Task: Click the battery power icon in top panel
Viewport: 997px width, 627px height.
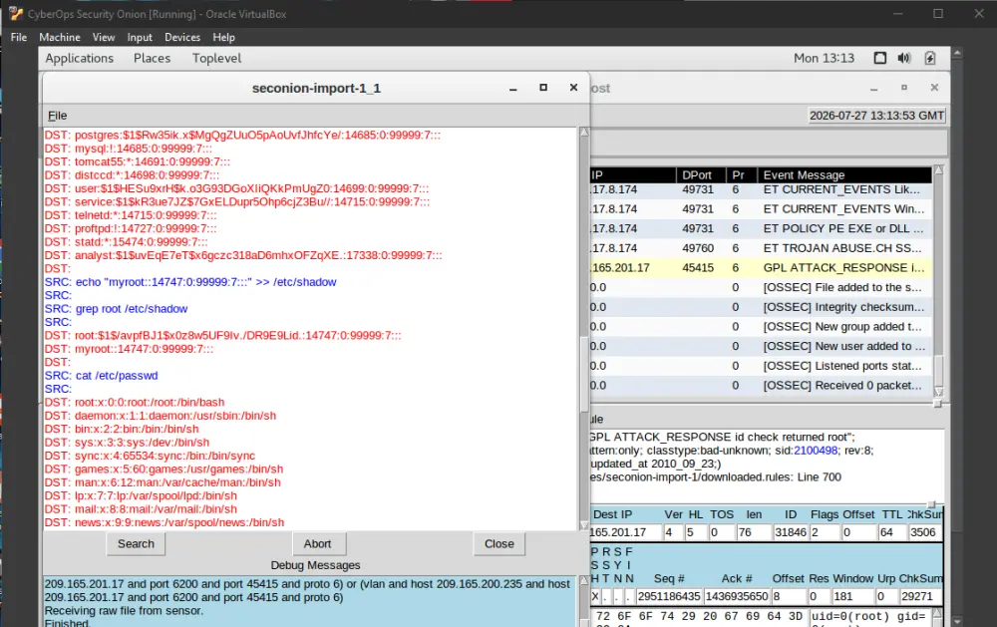Action: coord(929,58)
